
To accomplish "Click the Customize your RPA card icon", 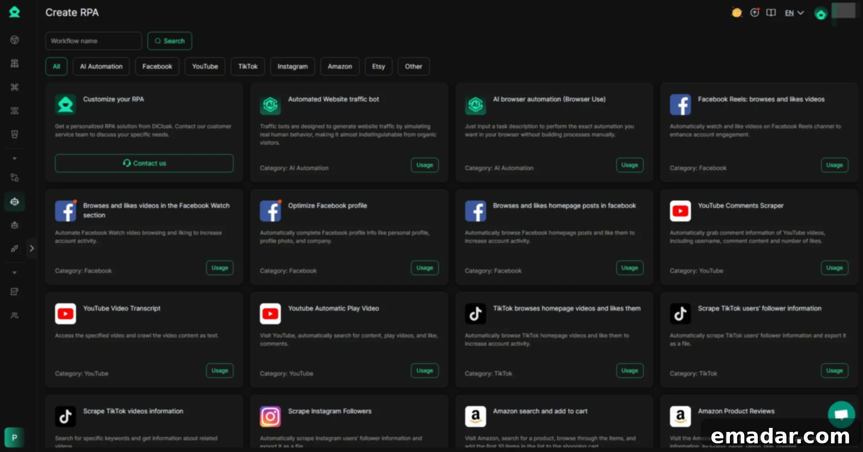I will click(66, 105).
